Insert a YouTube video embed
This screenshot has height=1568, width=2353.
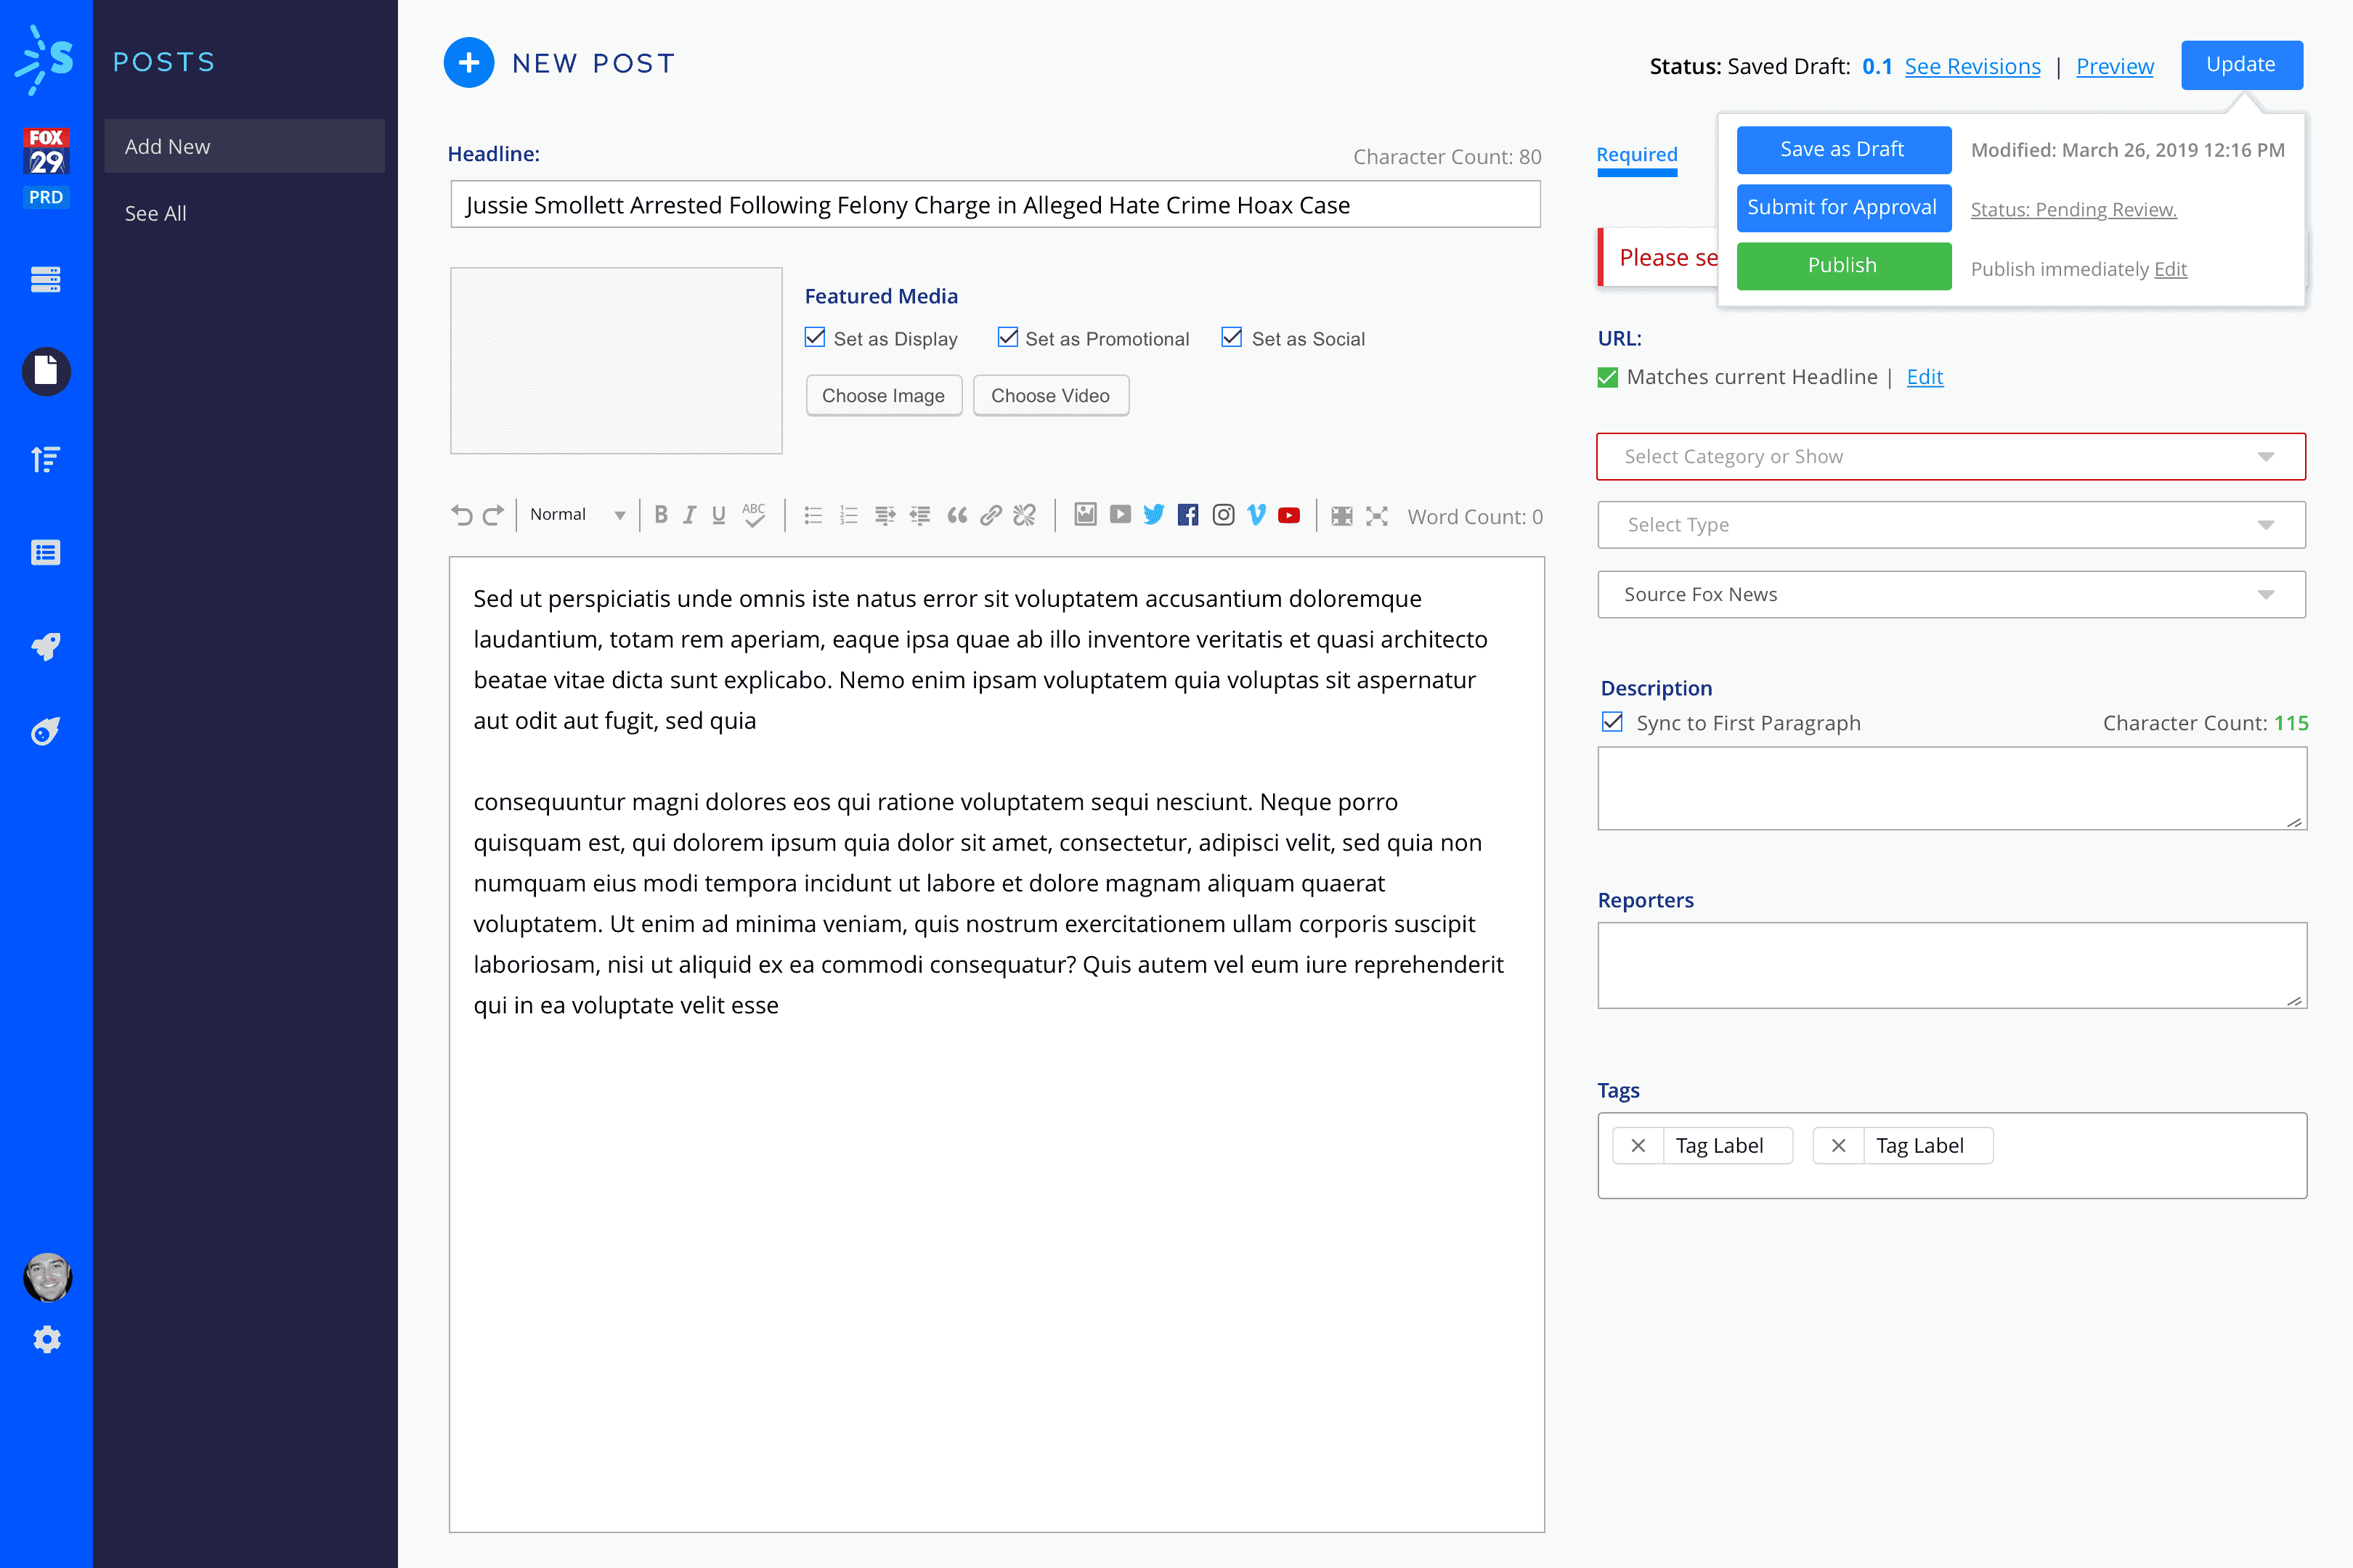pos(1288,515)
